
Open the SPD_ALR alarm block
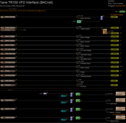click(x=121, y=109)
